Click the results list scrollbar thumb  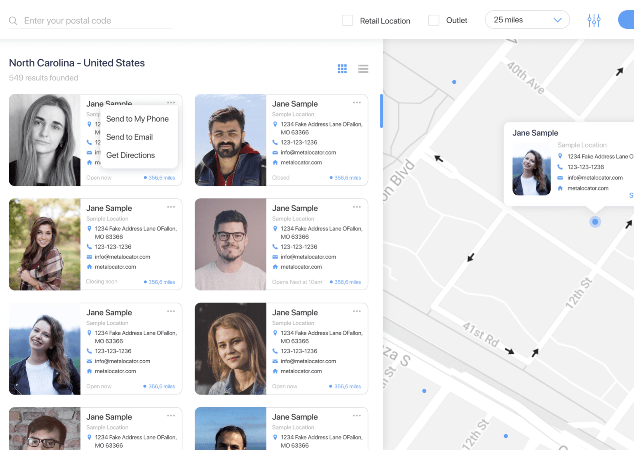(x=381, y=111)
